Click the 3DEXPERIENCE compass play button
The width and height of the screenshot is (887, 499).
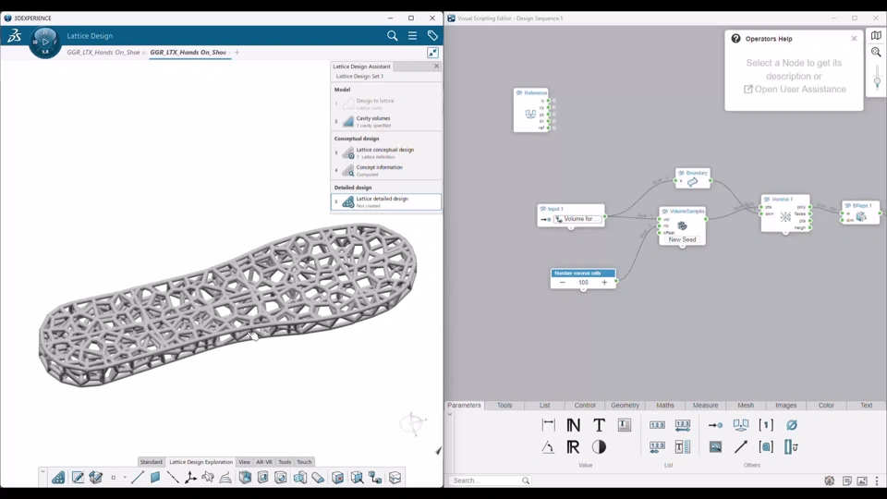45,42
